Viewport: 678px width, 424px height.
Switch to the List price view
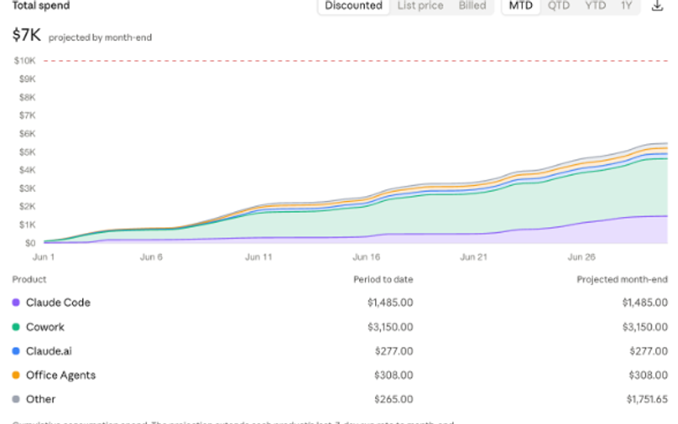[420, 6]
